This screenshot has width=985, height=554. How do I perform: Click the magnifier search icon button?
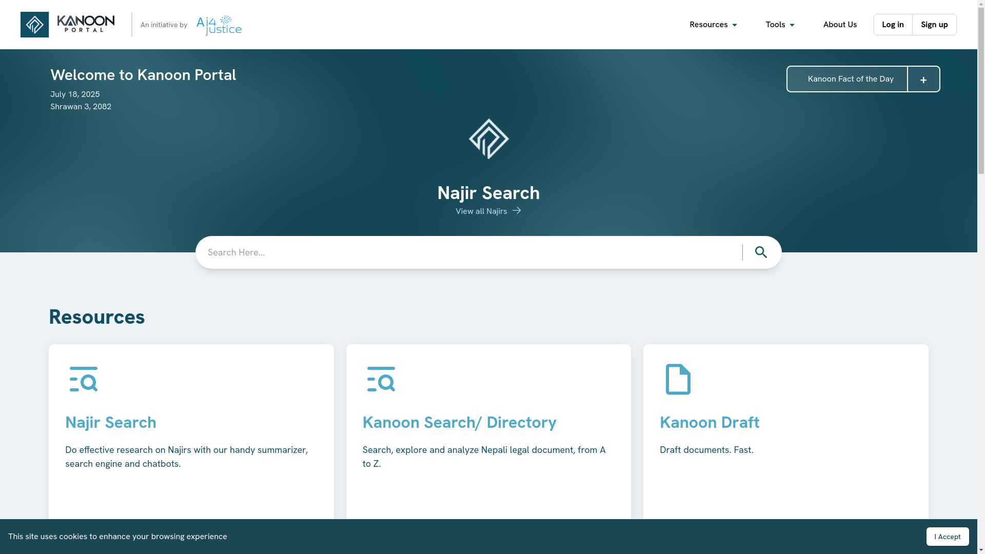[x=761, y=252]
